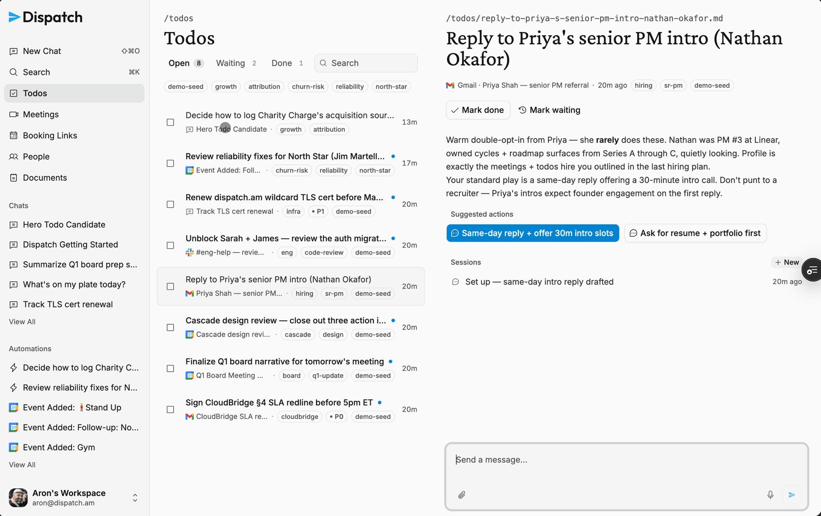Open Search in the sidebar
821x516 pixels.
coord(74,72)
